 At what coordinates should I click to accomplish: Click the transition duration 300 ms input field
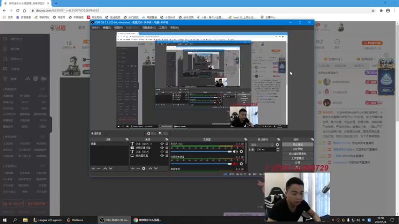coord(266,150)
